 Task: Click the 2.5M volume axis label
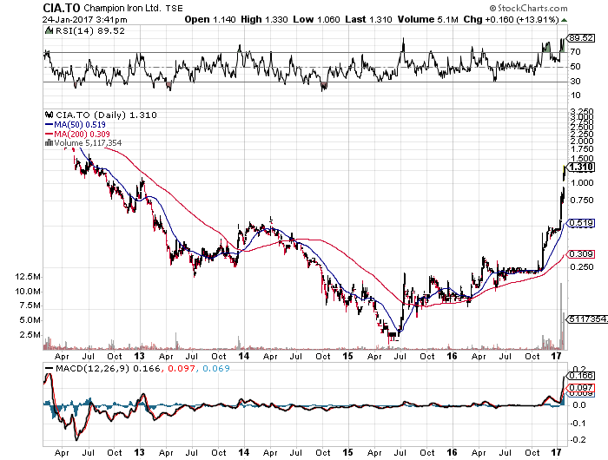tap(30, 335)
